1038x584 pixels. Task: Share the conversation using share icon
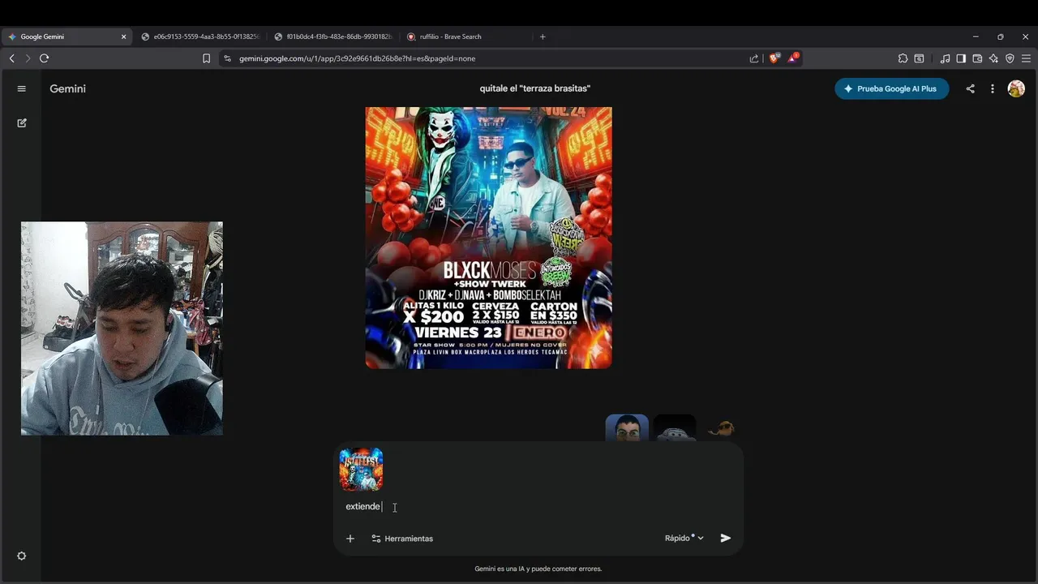tap(970, 88)
